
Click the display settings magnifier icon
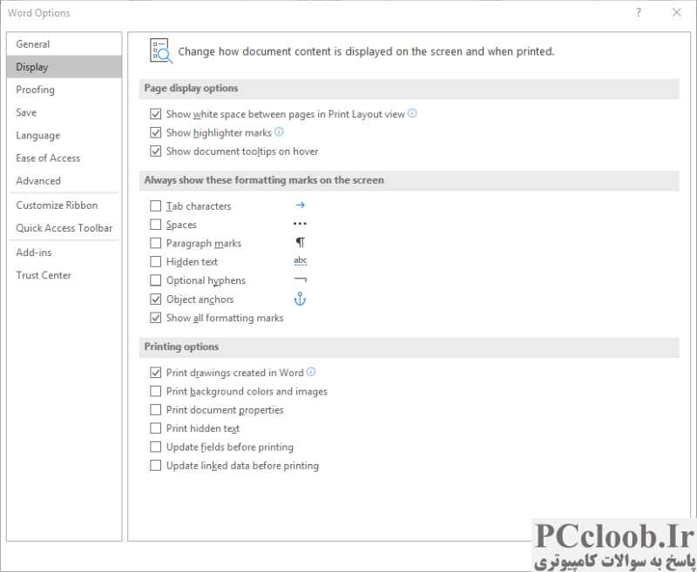161,51
